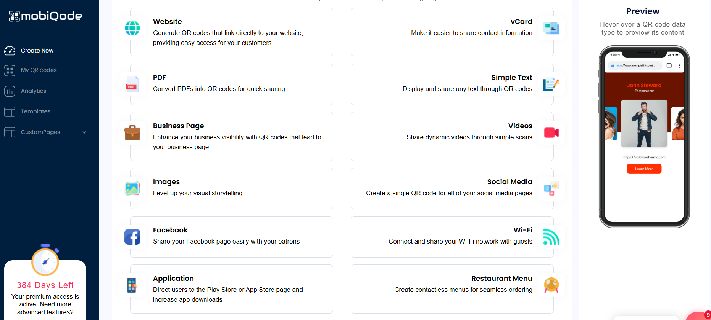Click the mobiQode logo

45,16
